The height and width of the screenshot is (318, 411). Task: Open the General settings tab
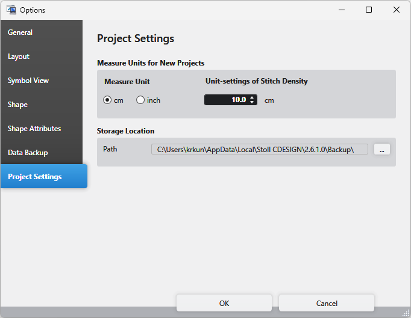[x=20, y=32]
